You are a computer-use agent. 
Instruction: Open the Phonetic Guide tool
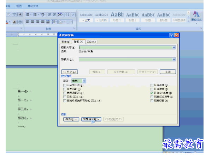(x=14, y=14)
